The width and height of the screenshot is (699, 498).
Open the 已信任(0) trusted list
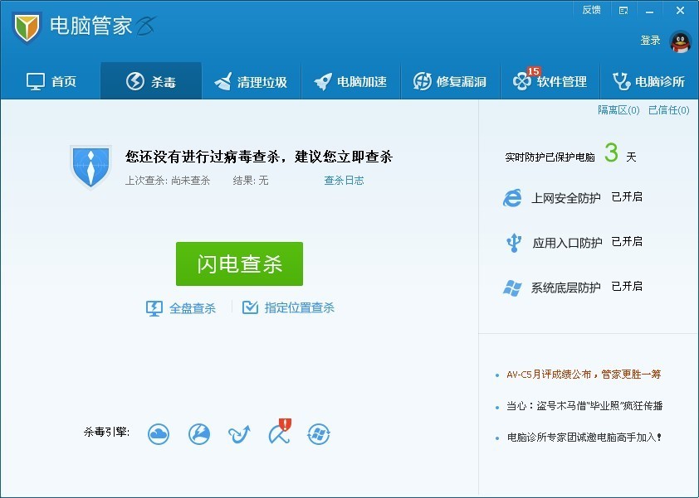coord(668,110)
